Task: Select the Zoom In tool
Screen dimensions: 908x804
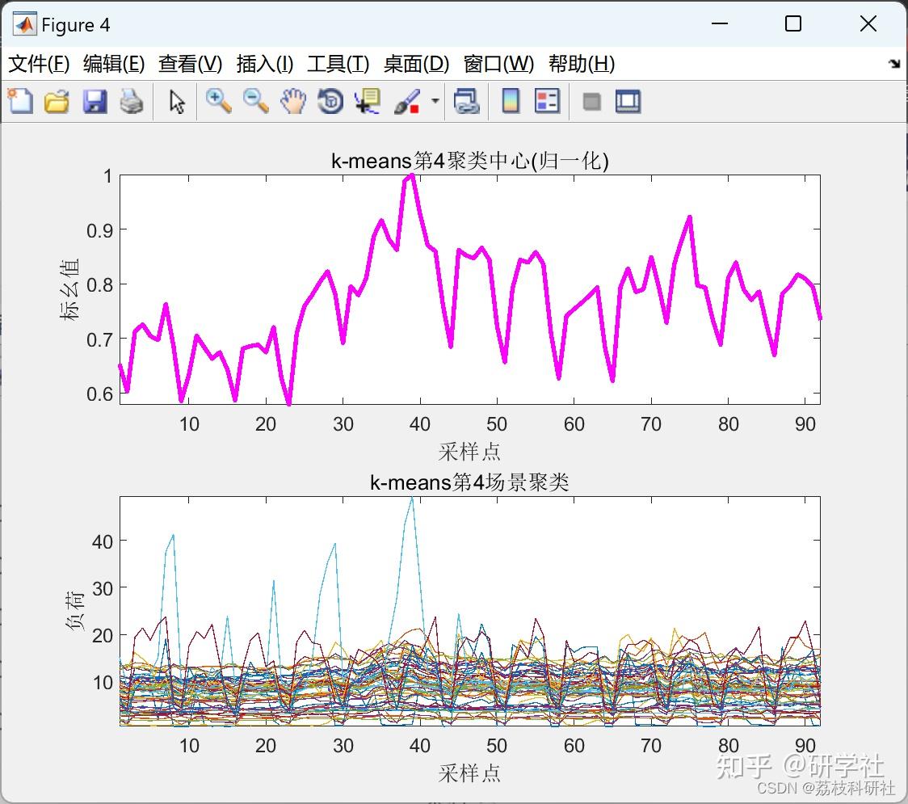Action: [216, 101]
